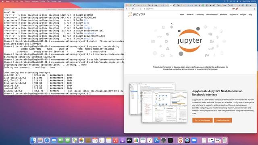Open JupyterHub in Jupyter nav
Screen dimensions: 258x145
click(x=233, y=14)
